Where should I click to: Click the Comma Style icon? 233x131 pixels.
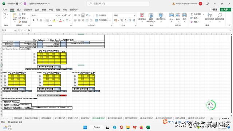click(126, 20)
